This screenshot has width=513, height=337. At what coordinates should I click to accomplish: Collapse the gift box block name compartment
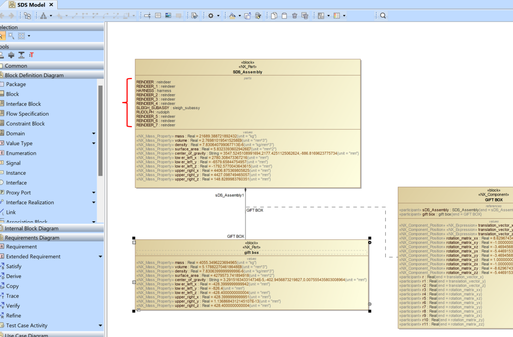tap(134, 242)
